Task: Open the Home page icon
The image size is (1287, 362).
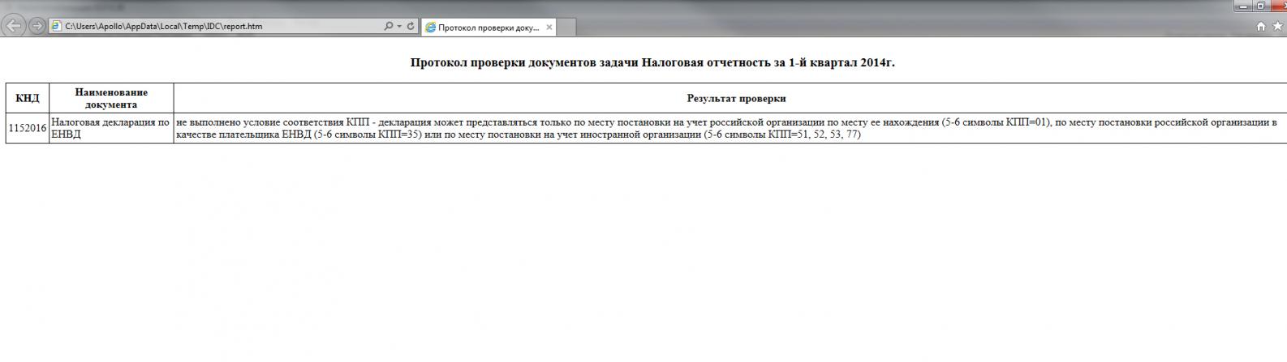Action: coord(1260,26)
